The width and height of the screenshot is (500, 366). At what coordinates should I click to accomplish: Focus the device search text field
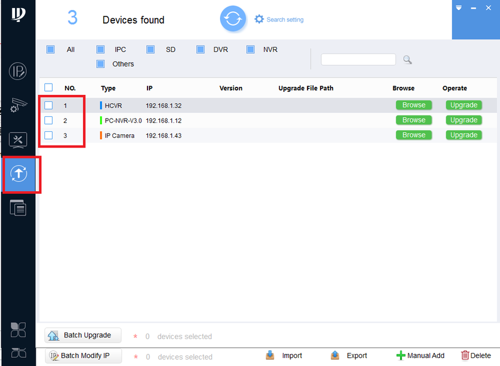(x=358, y=59)
